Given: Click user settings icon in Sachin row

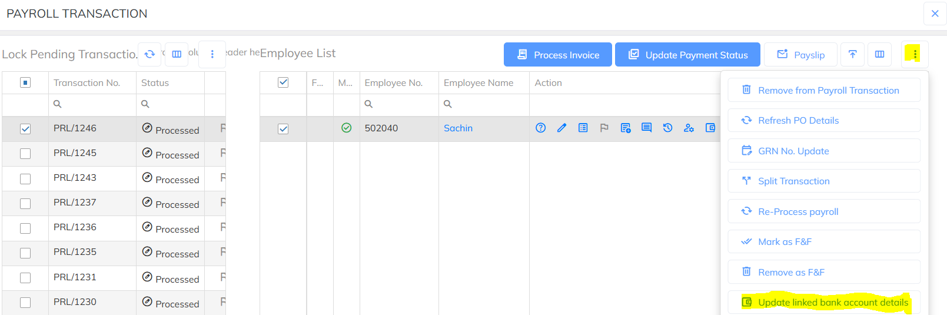Looking at the screenshot, I should click(x=689, y=128).
